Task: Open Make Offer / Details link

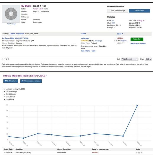Action: coord(138,44)
